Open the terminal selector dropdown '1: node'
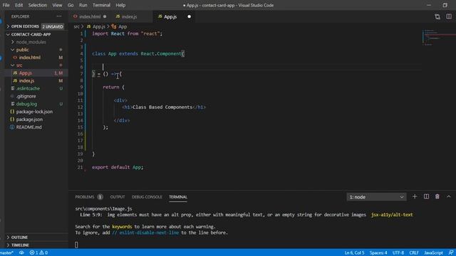This screenshot has width=456, height=256. 376,197
